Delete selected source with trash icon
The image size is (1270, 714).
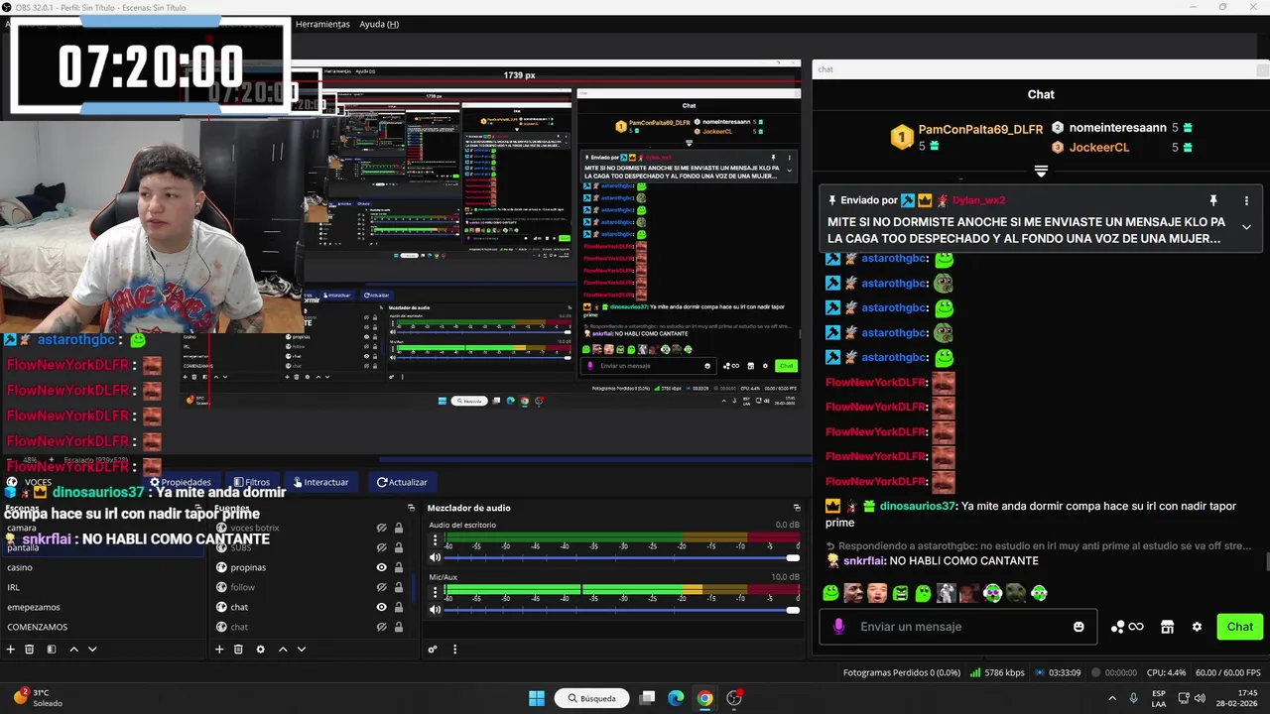(238, 650)
